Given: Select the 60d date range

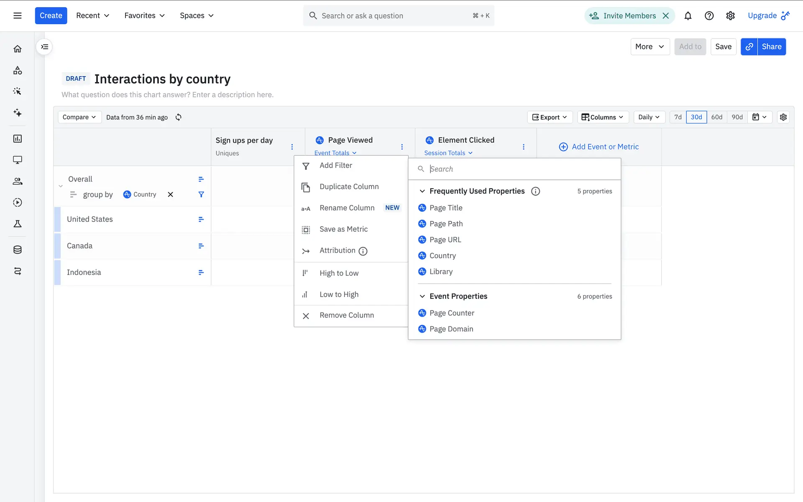Looking at the screenshot, I should 716,117.
